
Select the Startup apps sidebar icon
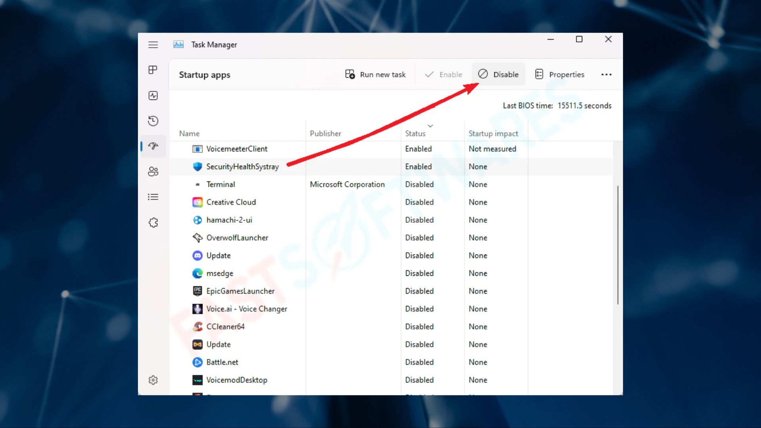coord(153,146)
